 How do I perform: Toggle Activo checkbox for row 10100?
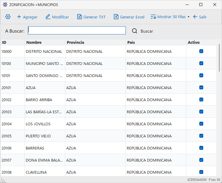pos(201,63)
